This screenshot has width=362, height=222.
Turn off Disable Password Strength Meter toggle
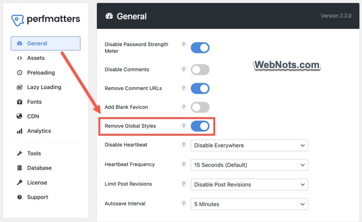coord(200,48)
